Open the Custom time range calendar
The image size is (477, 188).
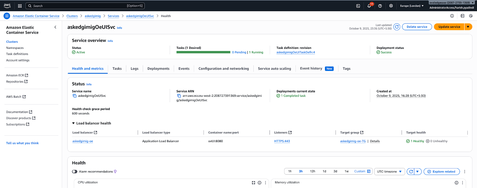tap(362, 171)
